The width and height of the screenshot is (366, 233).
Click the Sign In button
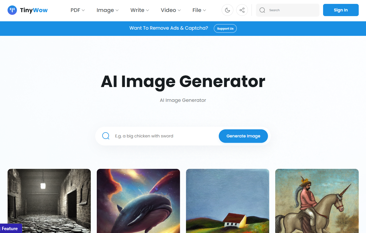[341, 10]
